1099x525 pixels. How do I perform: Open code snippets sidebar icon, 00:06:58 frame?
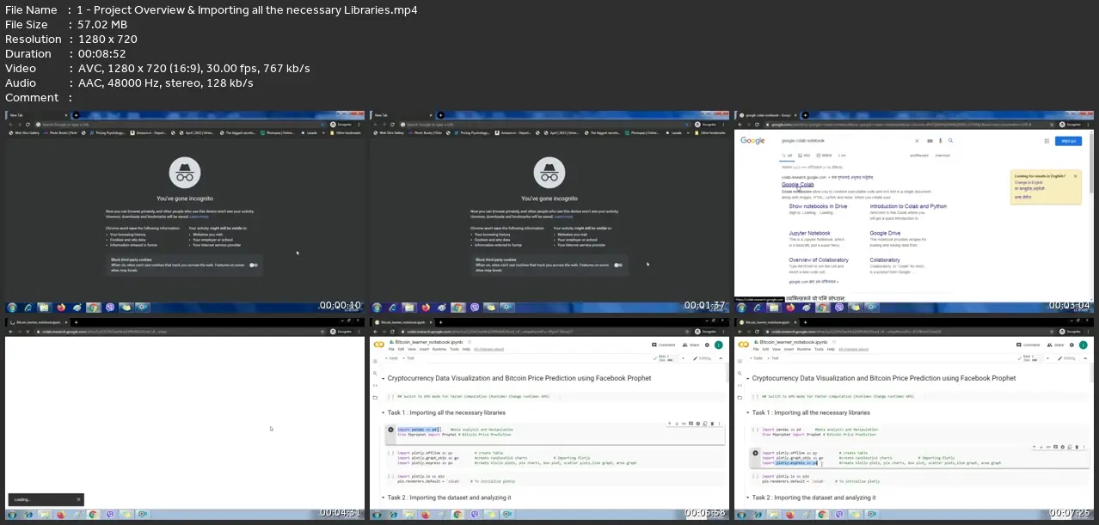point(375,386)
